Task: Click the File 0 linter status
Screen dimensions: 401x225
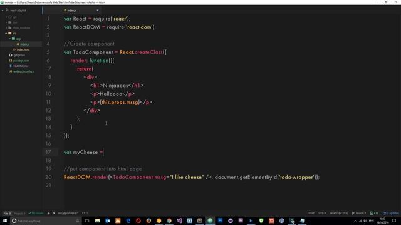Action: tap(7, 213)
